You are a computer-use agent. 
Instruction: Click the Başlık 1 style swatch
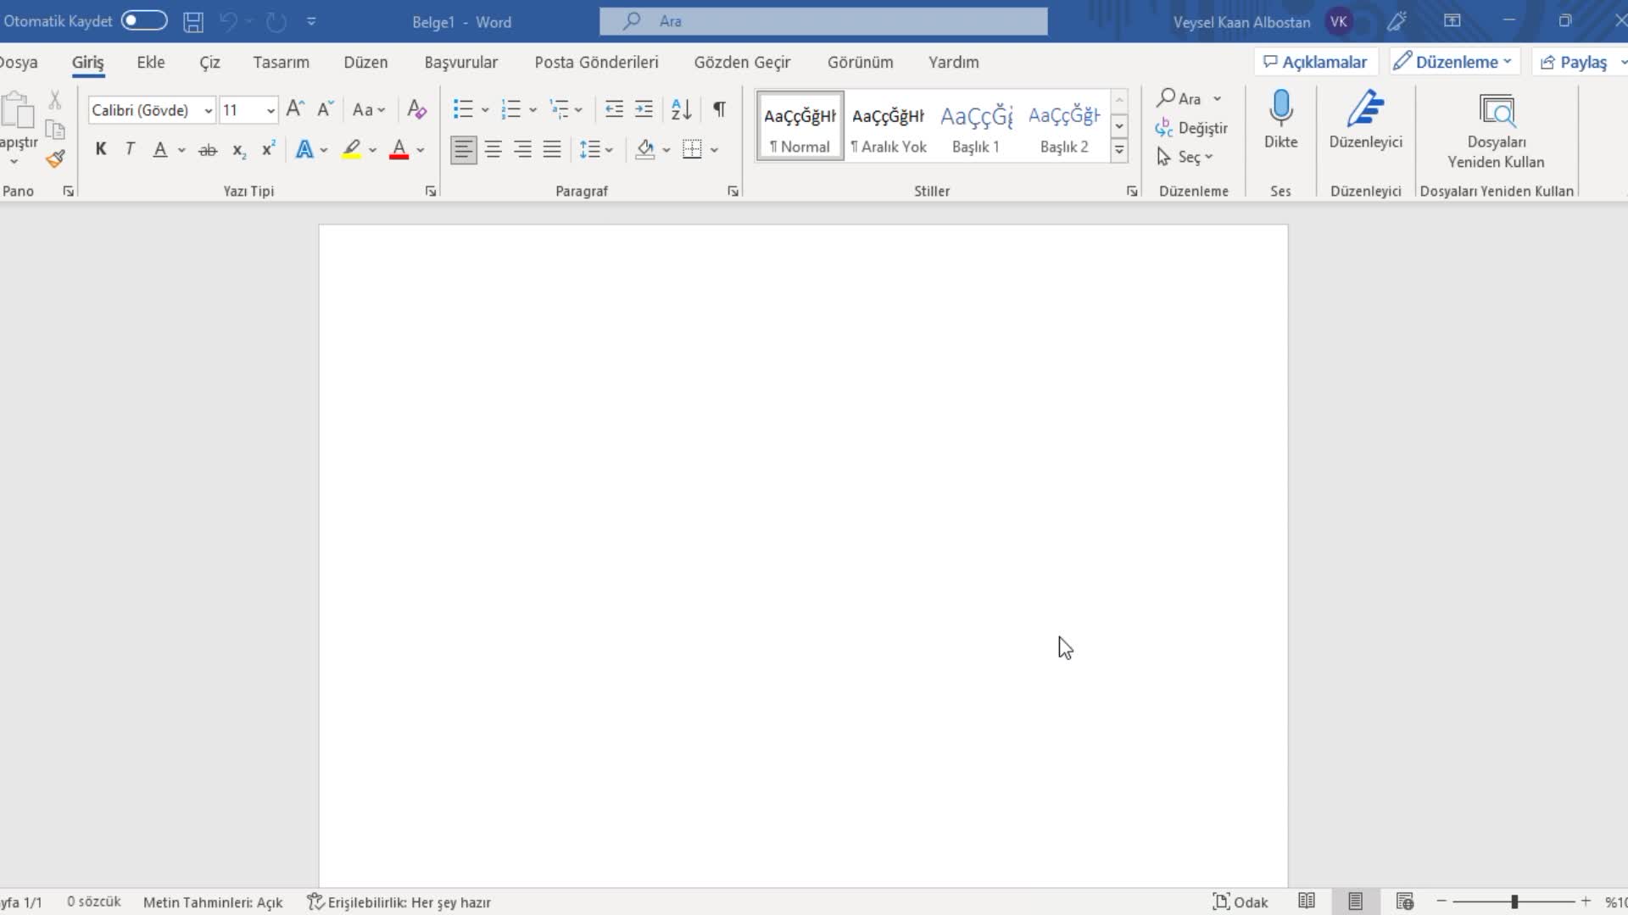[975, 125]
